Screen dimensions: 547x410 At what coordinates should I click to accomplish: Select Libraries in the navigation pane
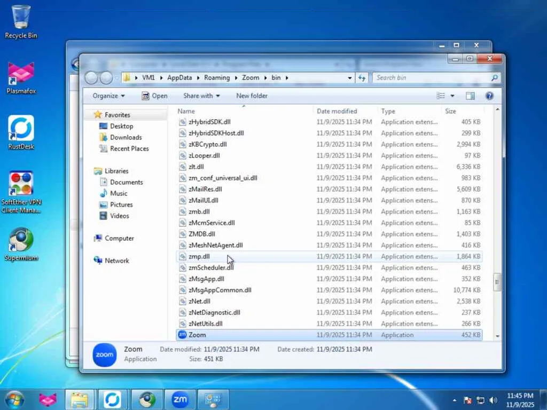click(x=116, y=171)
